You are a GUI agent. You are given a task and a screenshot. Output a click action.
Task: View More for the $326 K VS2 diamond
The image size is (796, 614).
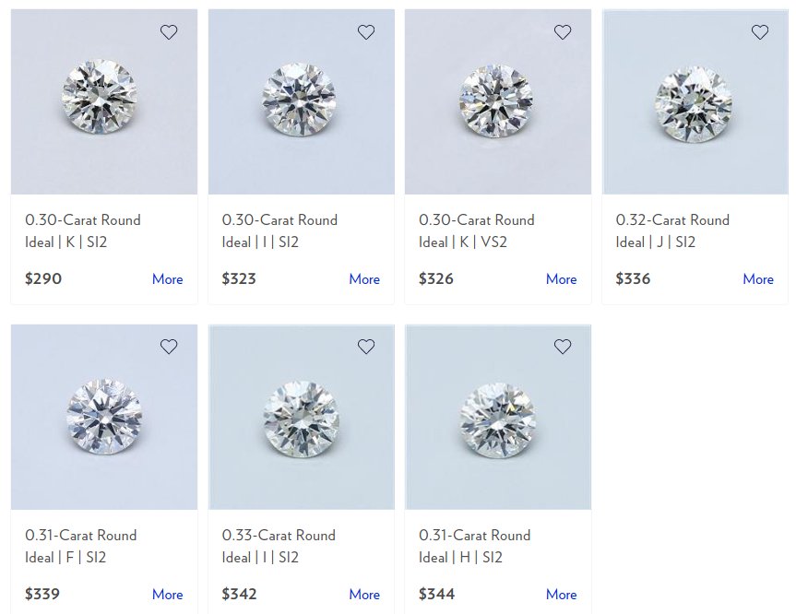[562, 279]
